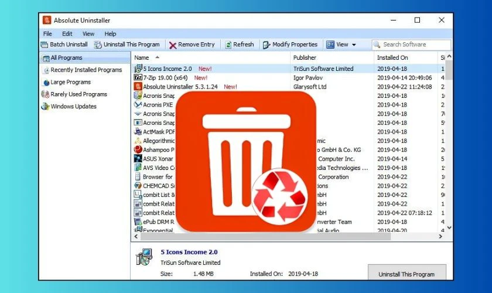Click the AVS Video row icon
The height and width of the screenshot is (293, 492).
[138, 168]
